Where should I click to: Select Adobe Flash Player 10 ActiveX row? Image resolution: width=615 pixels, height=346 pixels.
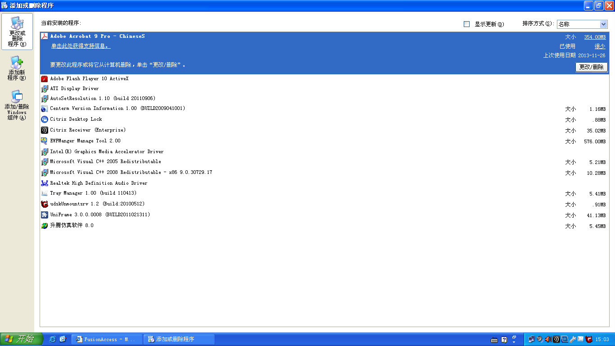(324, 79)
